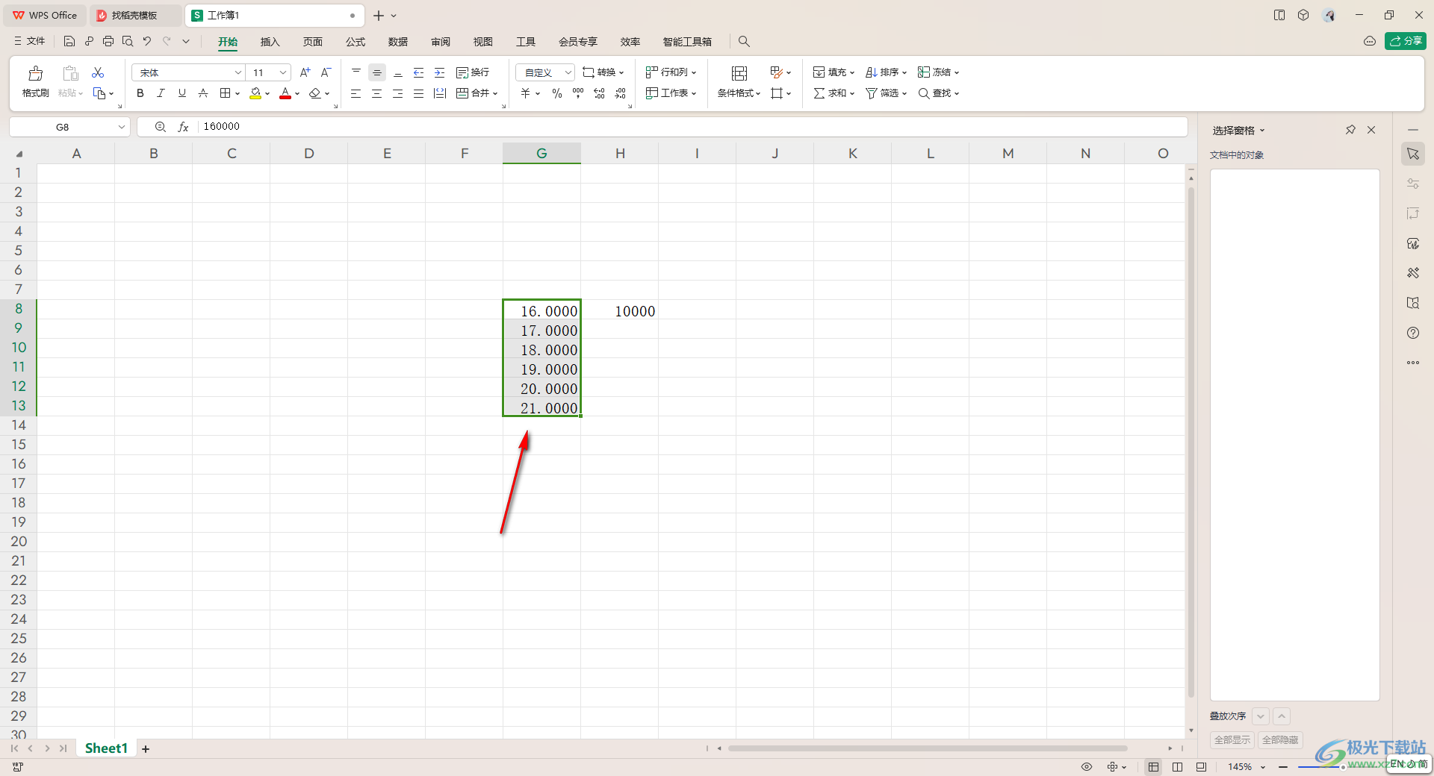Image resolution: width=1434 pixels, height=776 pixels.
Task: Click the decrease indent icon
Action: (x=419, y=72)
